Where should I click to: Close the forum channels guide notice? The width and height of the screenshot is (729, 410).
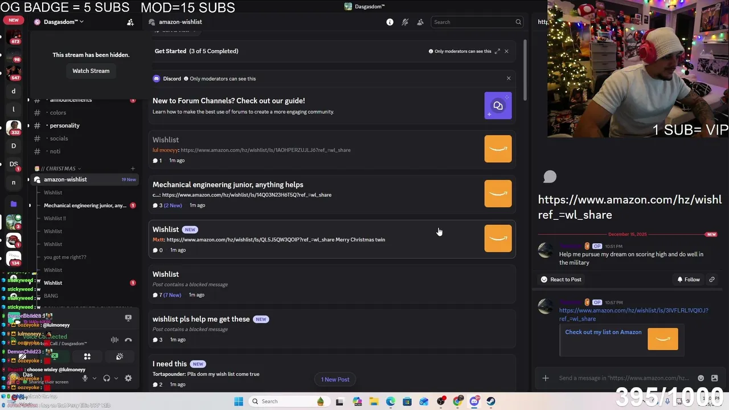pos(509,79)
